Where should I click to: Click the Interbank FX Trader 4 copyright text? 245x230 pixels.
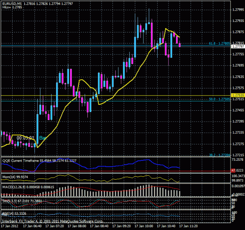click(x=53, y=221)
